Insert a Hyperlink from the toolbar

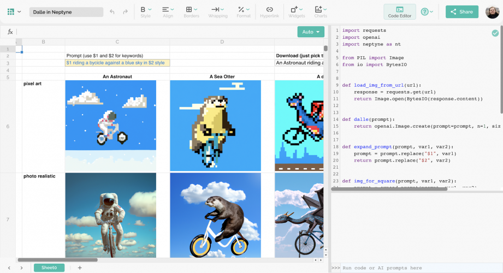269,11
